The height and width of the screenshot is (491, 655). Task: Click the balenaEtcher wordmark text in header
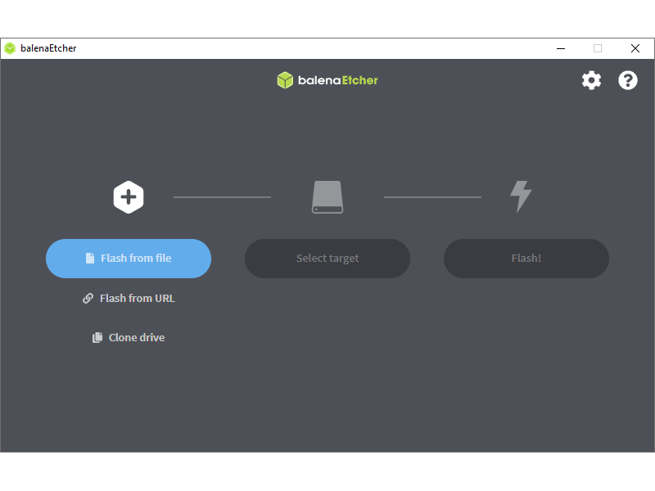pyautogui.click(x=337, y=80)
